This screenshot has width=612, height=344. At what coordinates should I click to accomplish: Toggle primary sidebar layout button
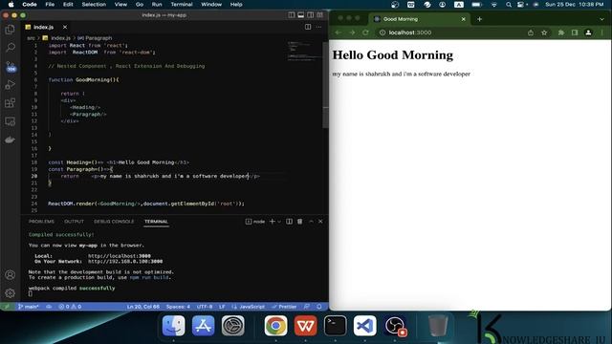[x=291, y=15]
